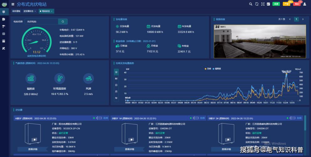Click the B栋3F 2# inverter image
Screen dimensions: 311x157
click(226, 134)
